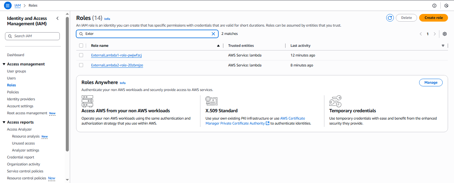This screenshot has height=183, width=454.
Task: Click the Create role button
Action: click(433, 18)
